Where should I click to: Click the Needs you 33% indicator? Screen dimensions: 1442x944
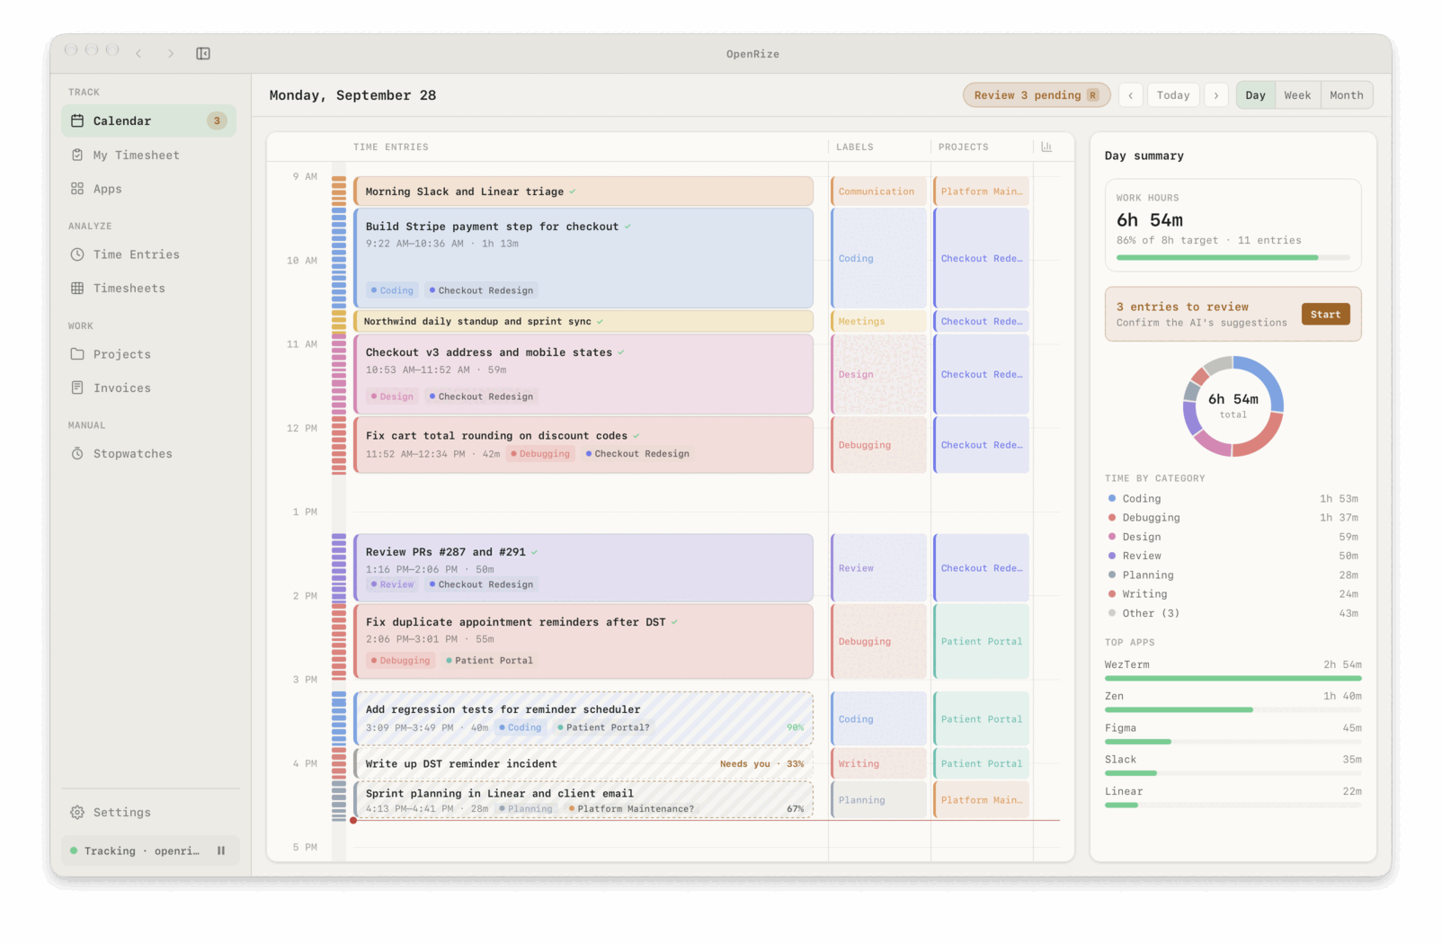click(x=761, y=764)
